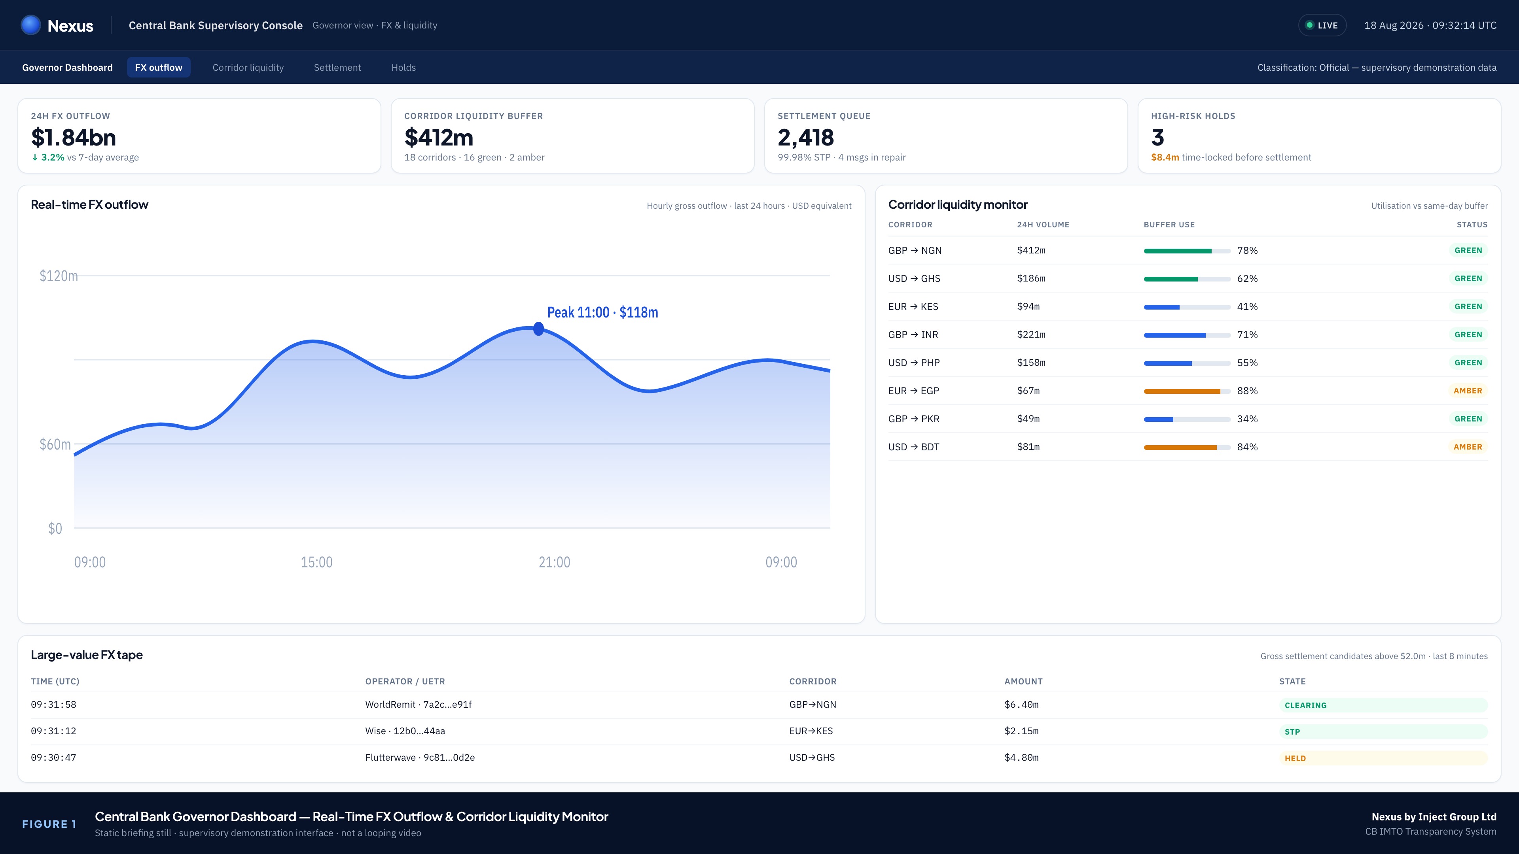
Task: Select 'Flutterwave · 9c81…0d2e' in the FX tape
Action: click(x=420, y=758)
